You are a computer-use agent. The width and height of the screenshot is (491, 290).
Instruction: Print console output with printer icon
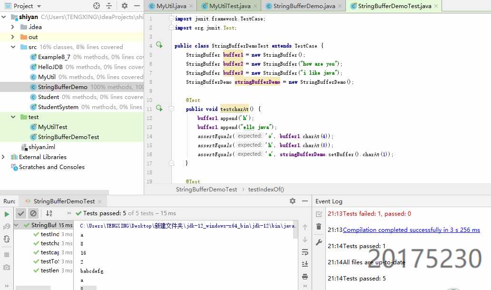click(x=305, y=277)
